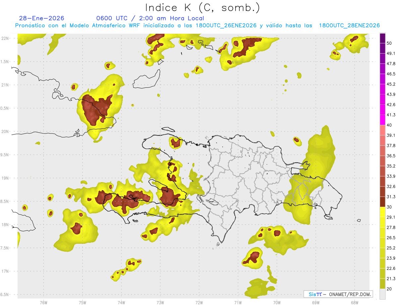
Task: Click colorbar value '27.8'
Action: click(391, 228)
